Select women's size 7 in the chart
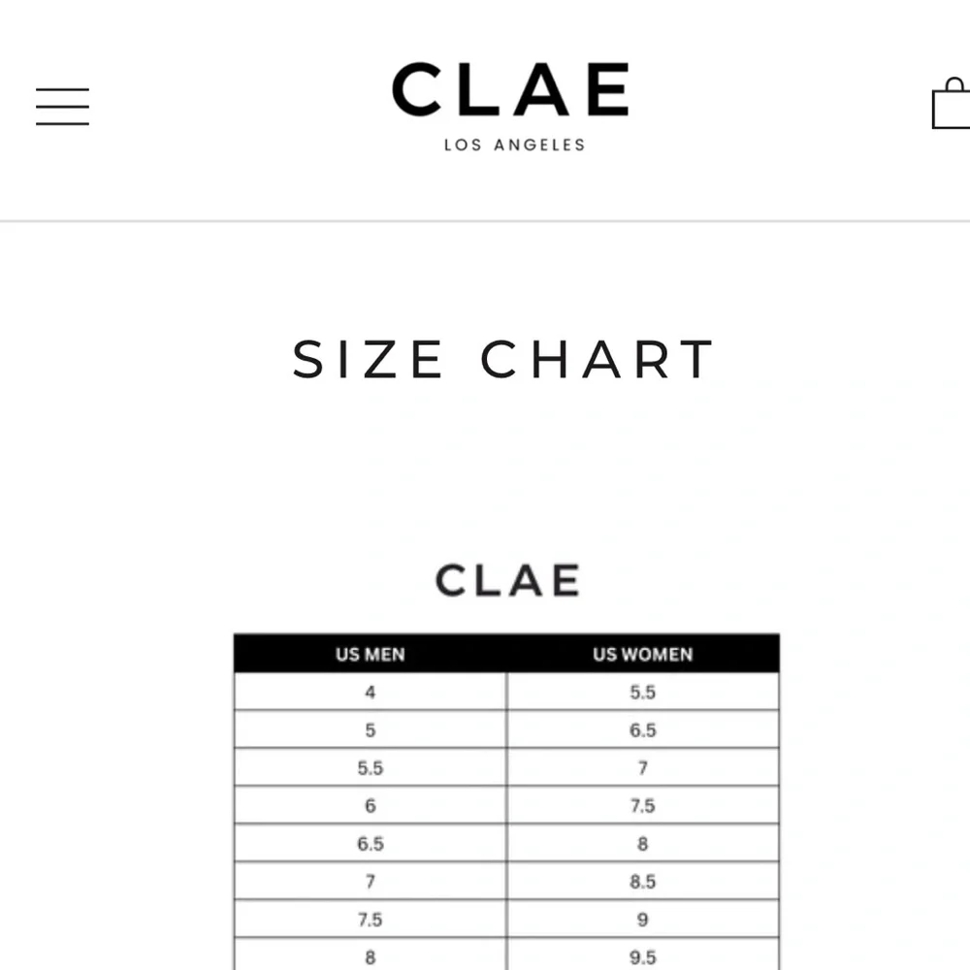This screenshot has width=970, height=970. point(642,767)
